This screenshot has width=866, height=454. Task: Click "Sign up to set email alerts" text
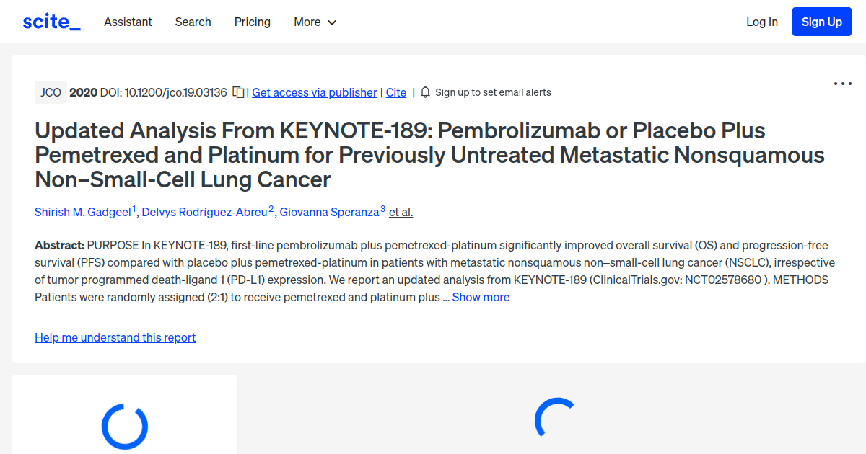[492, 92]
